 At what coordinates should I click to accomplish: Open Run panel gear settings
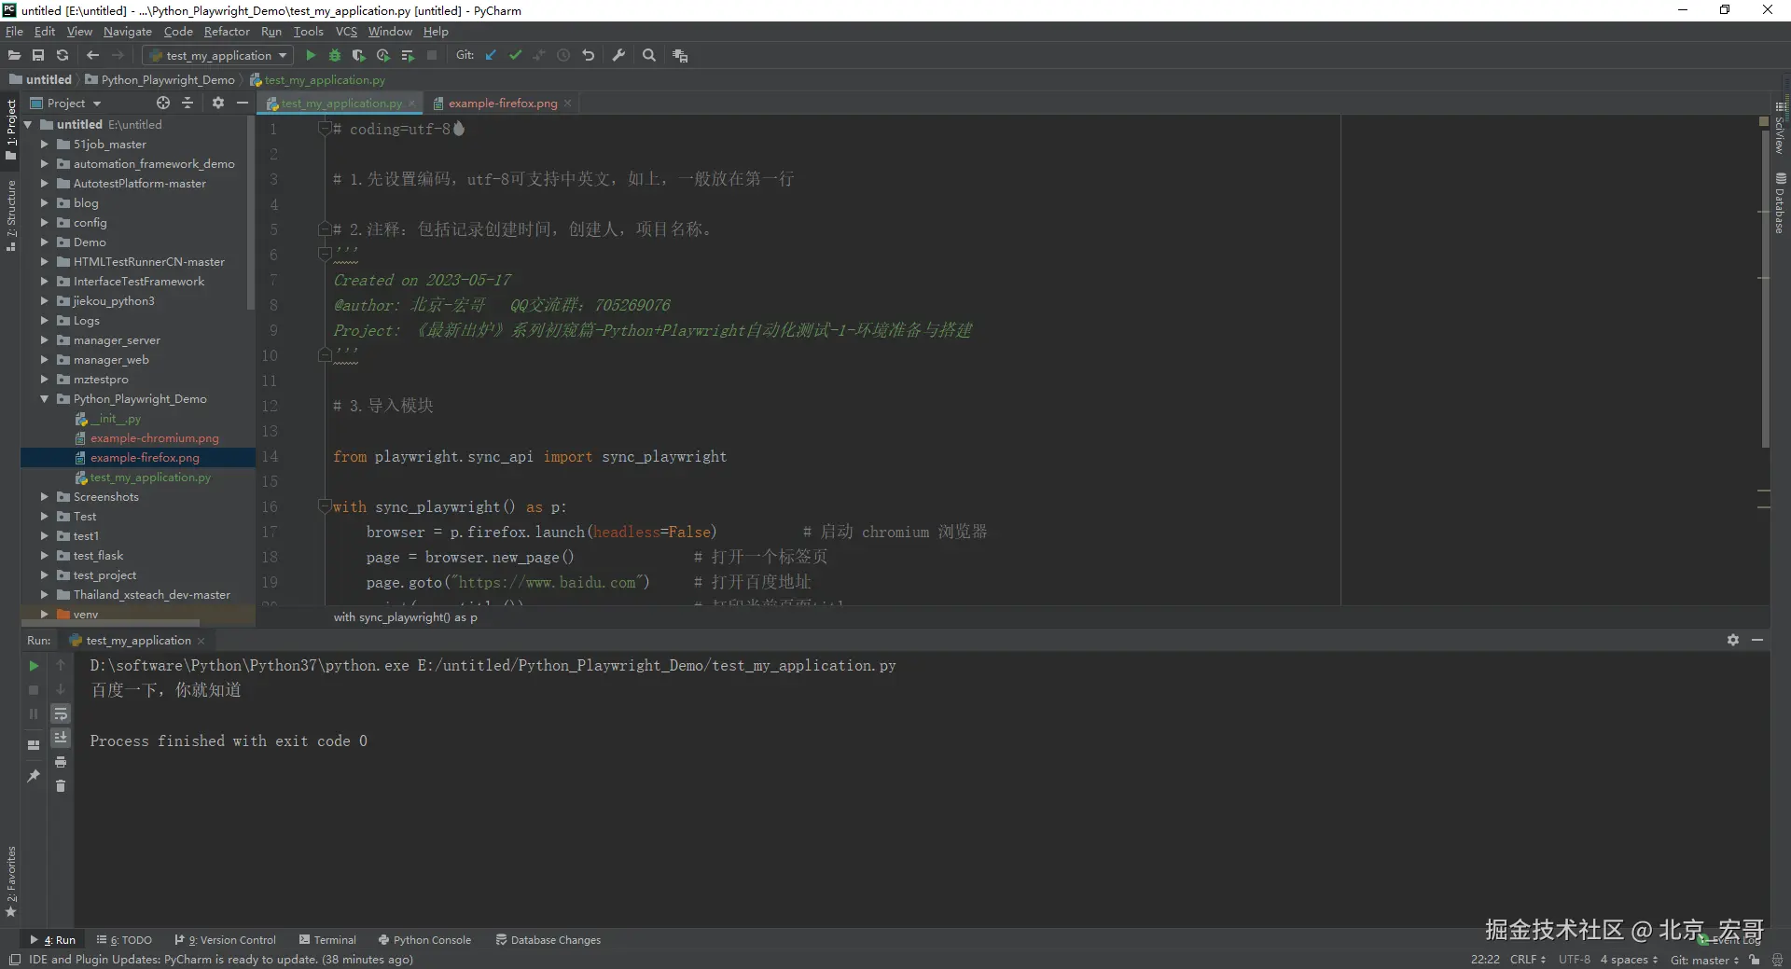(1733, 641)
